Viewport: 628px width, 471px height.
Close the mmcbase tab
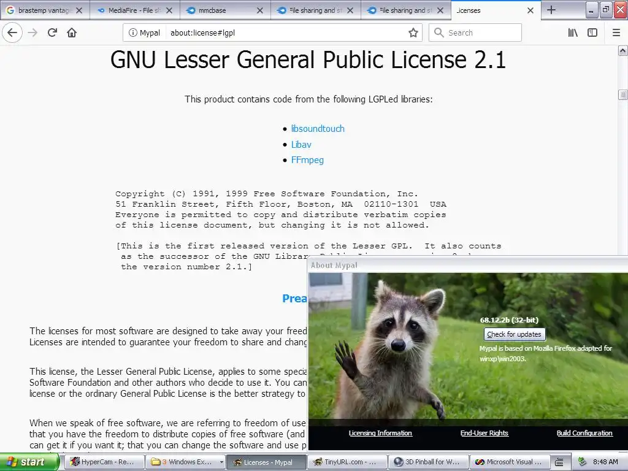(260, 10)
